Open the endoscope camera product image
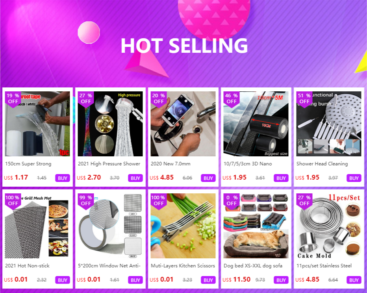This screenshot has height=293, width=367. (x=183, y=124)
